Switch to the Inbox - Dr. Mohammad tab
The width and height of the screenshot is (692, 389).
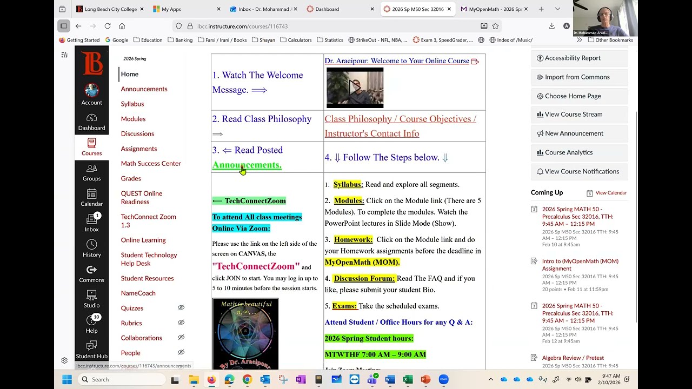[x=263, y=9]
